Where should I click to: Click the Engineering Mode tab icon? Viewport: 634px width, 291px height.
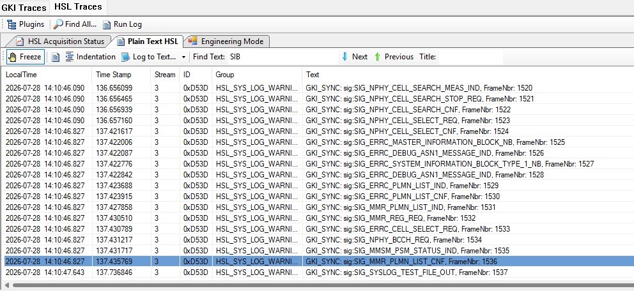193,41
